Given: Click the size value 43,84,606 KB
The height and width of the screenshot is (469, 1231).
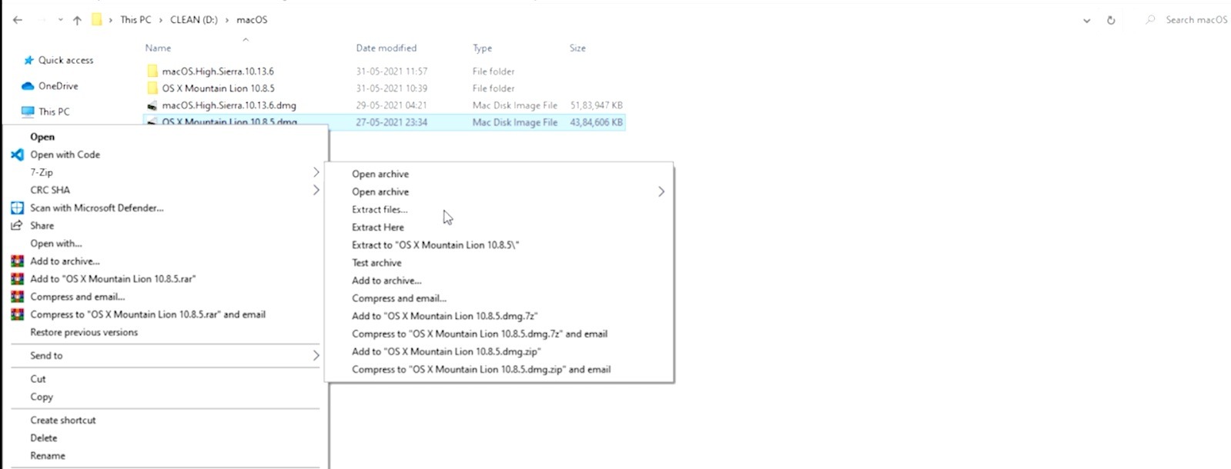Looking at the screenshot, I should coord(597,122).
